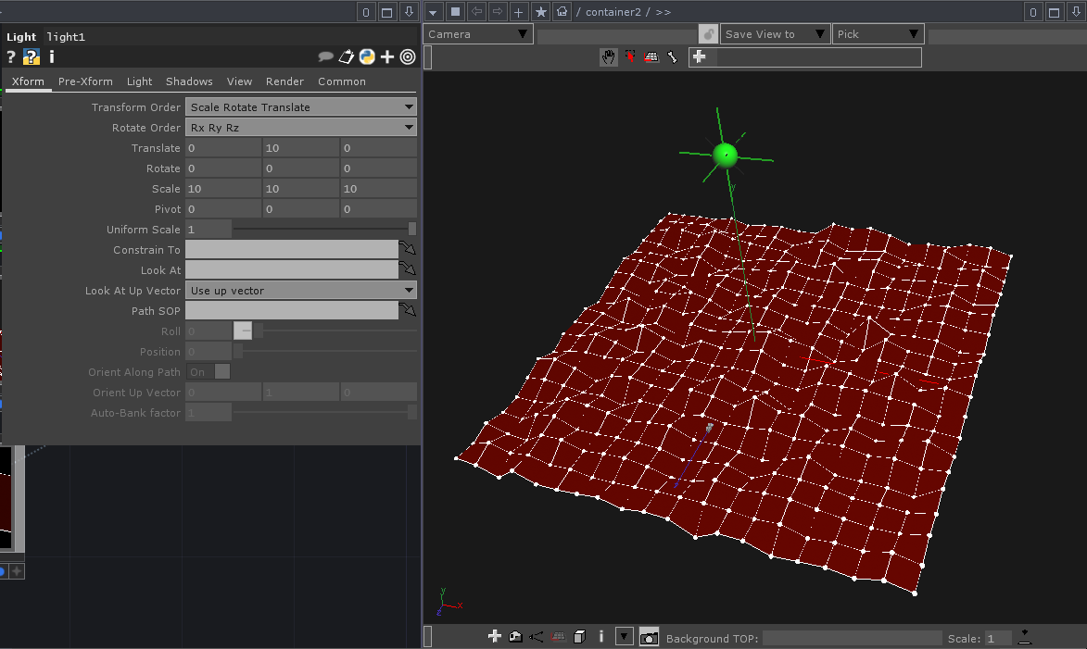Open the Camera dropdown in viewer
Viewport: 1087px width, 649px height.
pos(478,34)
